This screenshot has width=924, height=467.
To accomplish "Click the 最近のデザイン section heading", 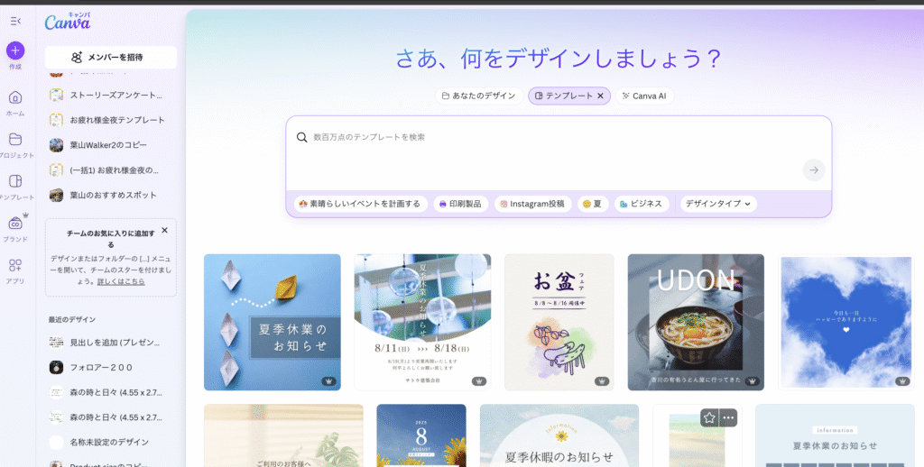I will [x=72, y=319].
